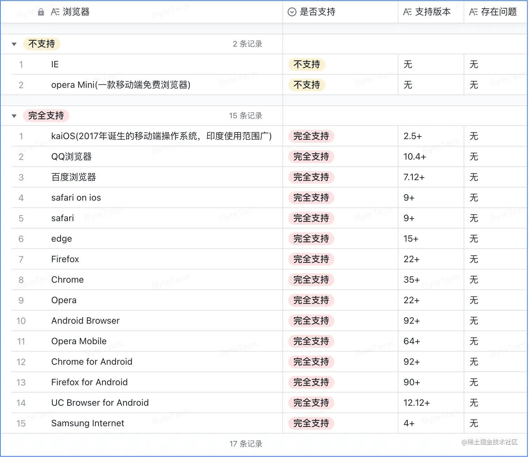Click the 完全支持 tag in Chrome row
Image resolution: width=529 pixels, height=457 pixels.
coord(311,280)
